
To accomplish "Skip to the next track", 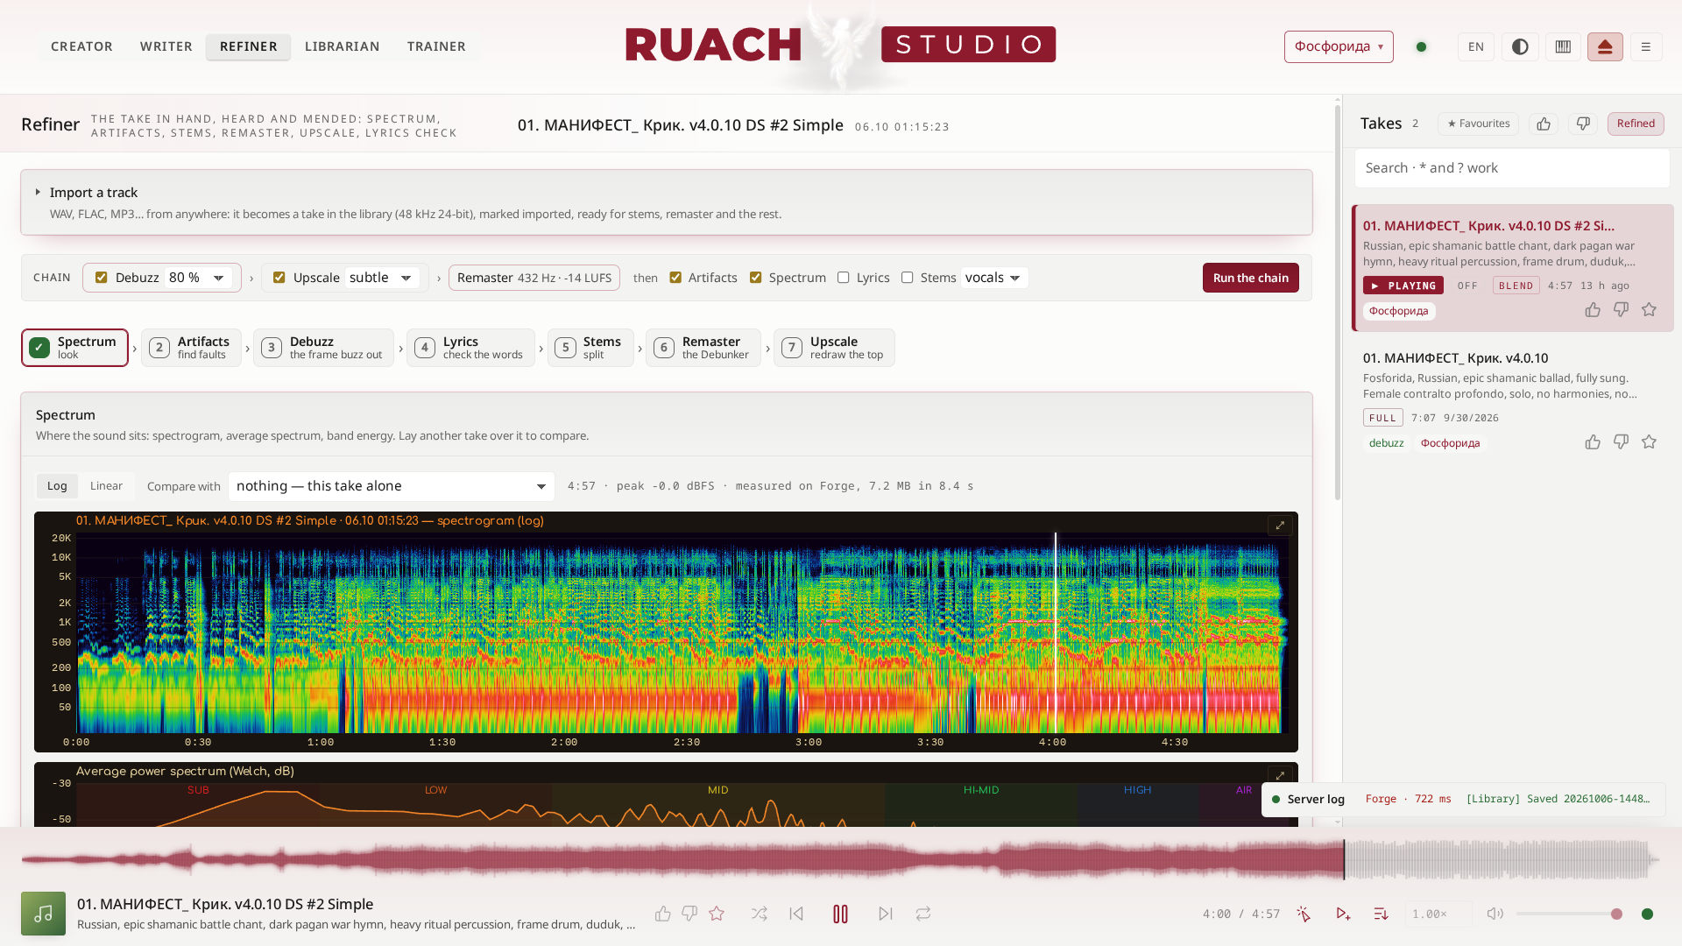I will click(x=886, y=914).
